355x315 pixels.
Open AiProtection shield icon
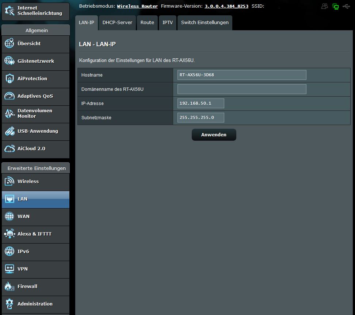[x=9, y=78]
